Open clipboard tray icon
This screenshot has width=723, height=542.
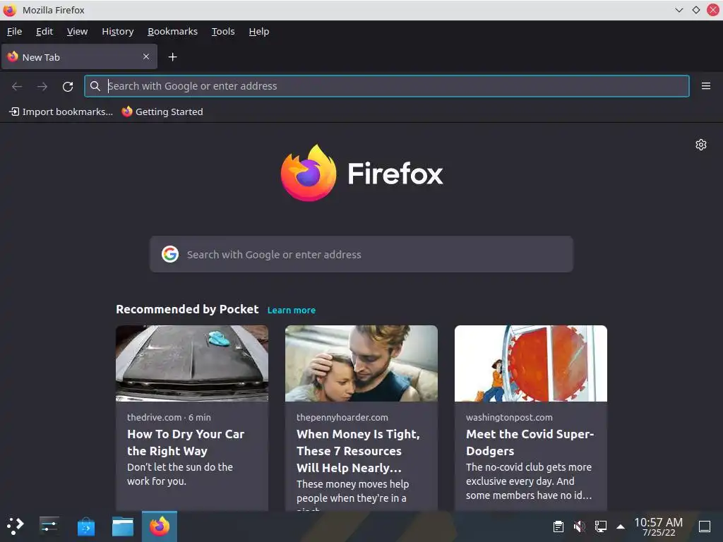click(558, 526)
